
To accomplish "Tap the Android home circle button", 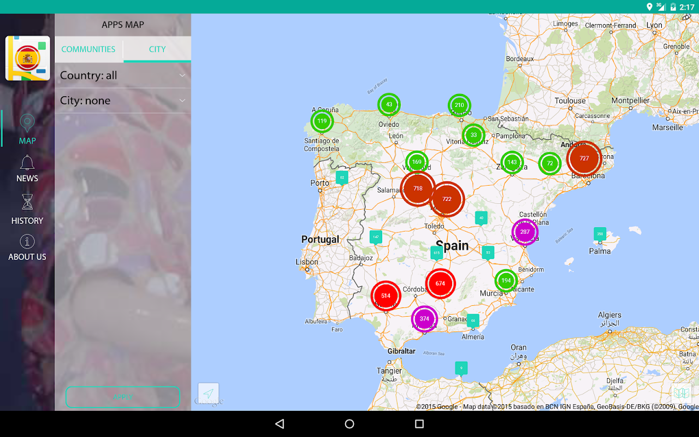I will click(x=349, y=424).
